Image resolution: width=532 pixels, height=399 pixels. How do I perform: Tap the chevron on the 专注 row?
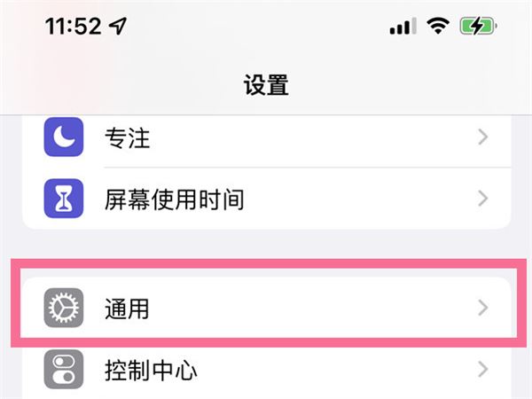pos(482,137)
